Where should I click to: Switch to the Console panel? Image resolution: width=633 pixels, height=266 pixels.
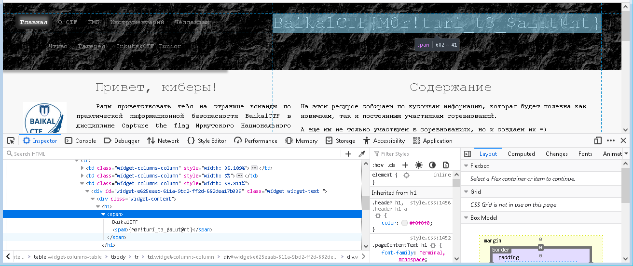[x=80, y=141]
